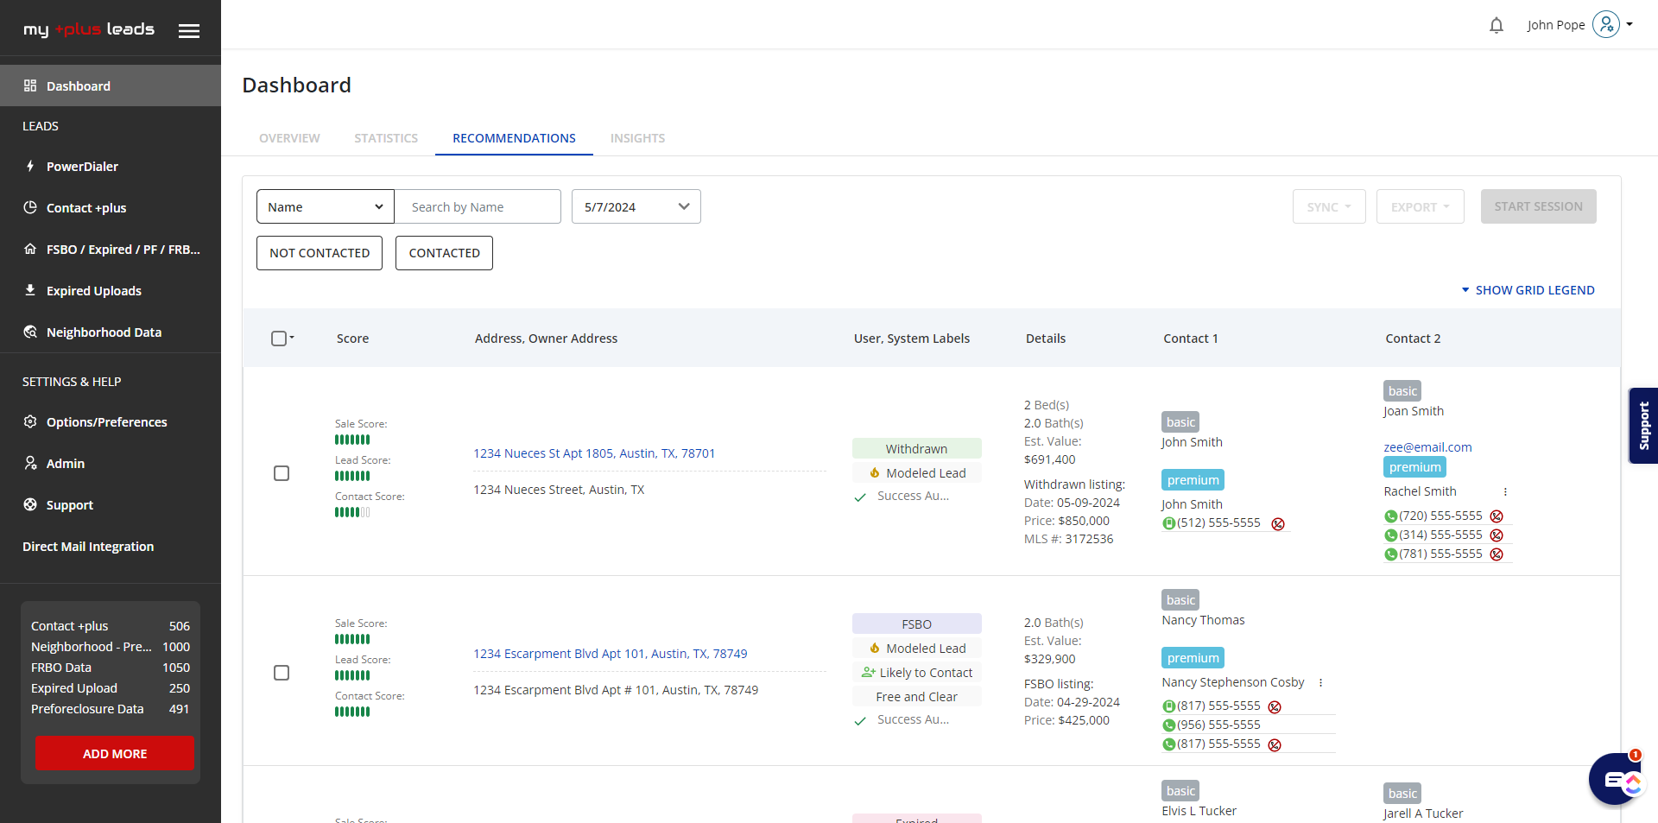Click phone icon next to (720) 555-5555
Viewport: 1658px width, 823px height.
click(1390, 516)
